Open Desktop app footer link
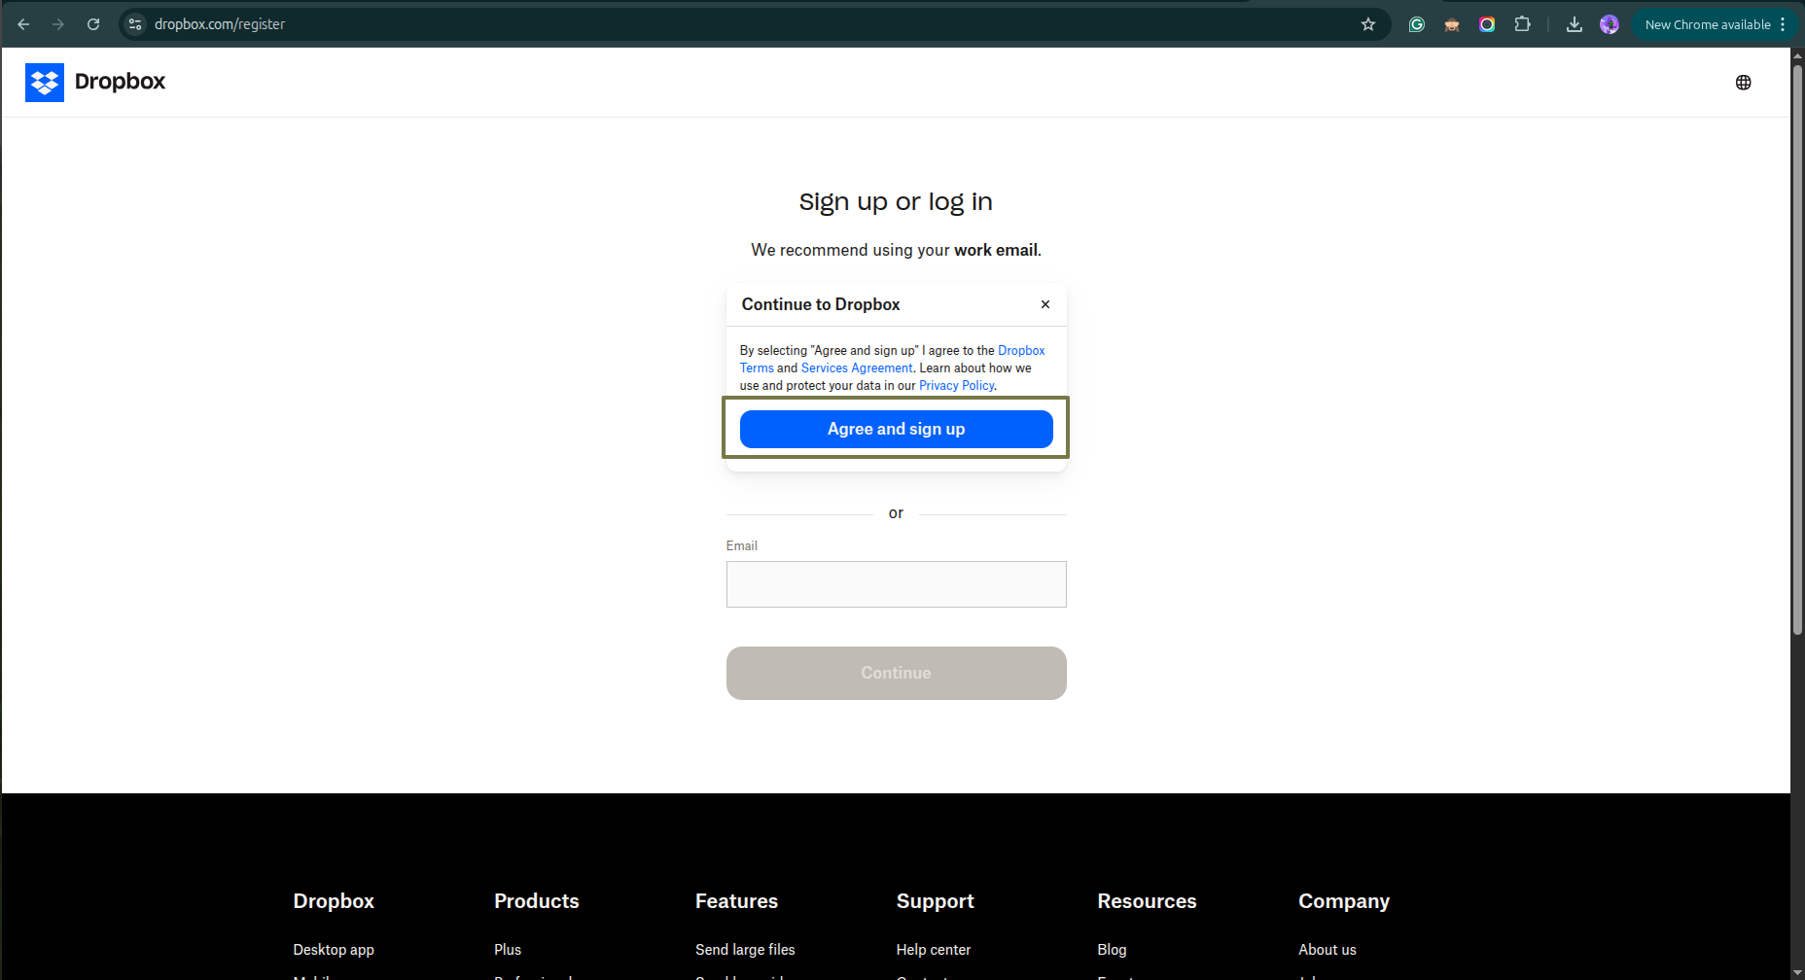The width and height of the screenshot is (1805, 980). pos(334,950)
